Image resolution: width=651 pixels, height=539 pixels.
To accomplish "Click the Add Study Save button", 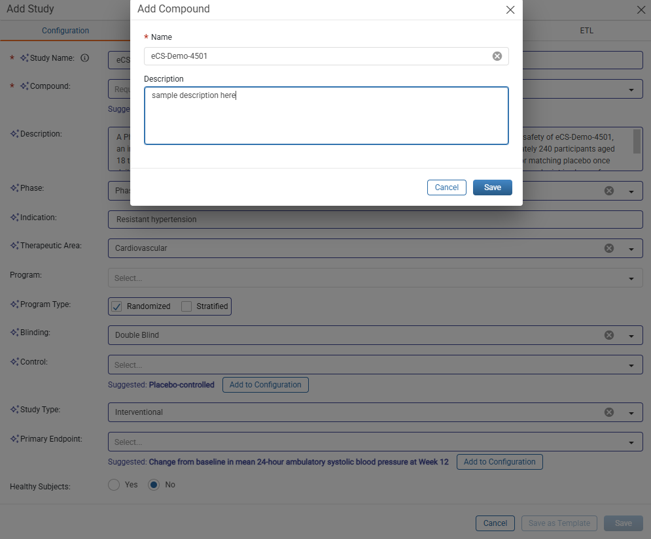I will [x=623, y=523].
